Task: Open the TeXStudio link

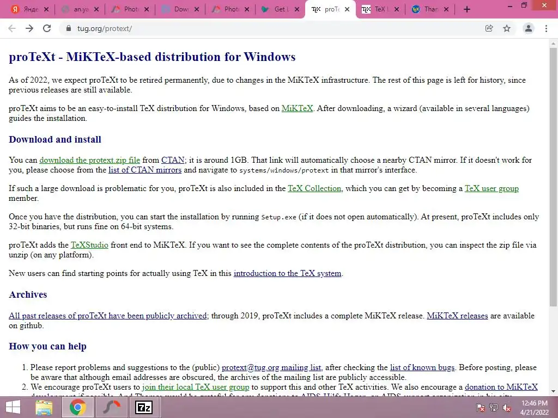Action: (89, 245)
